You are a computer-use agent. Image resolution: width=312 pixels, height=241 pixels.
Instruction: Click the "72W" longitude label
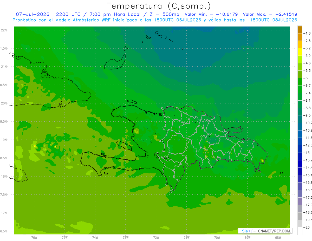(x=156, y=238)
